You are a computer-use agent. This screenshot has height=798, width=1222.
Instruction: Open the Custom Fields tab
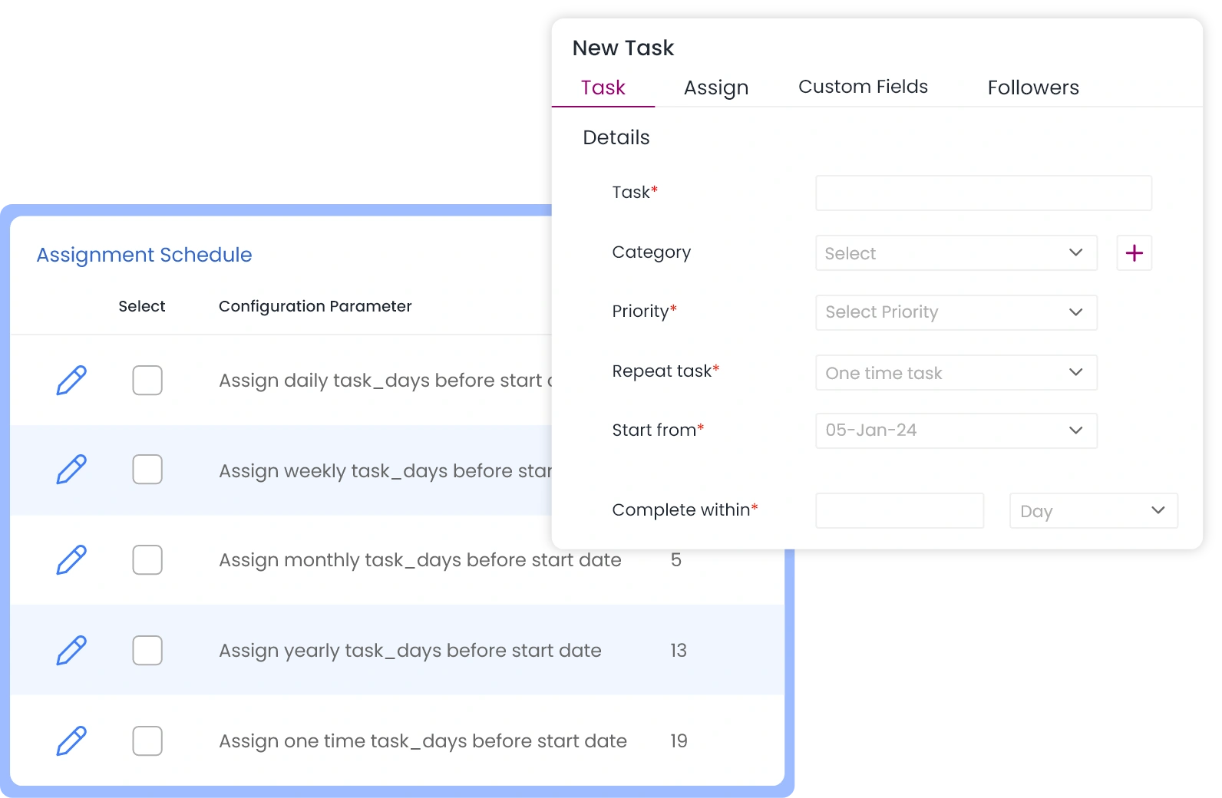pos(863,87)
